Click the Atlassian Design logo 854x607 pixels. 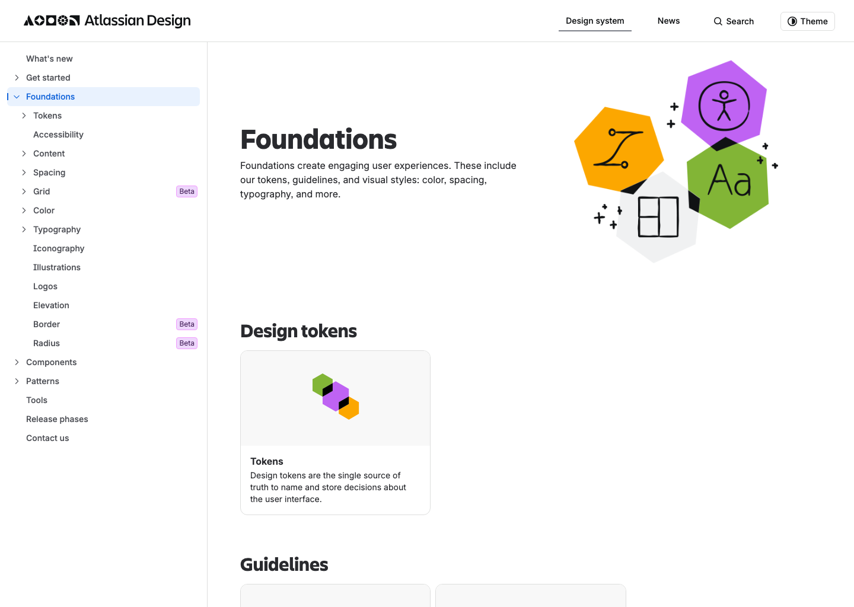[107, 20]
